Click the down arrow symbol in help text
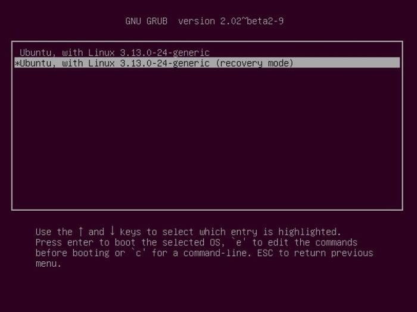This screenshot has height=312, width=417. [112, 230]
